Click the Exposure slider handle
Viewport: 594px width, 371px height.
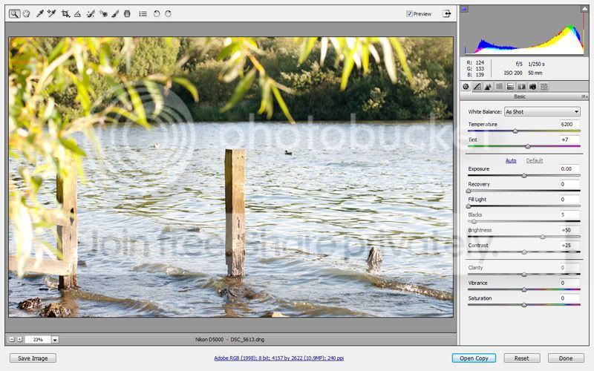click(x=524, y=176)
